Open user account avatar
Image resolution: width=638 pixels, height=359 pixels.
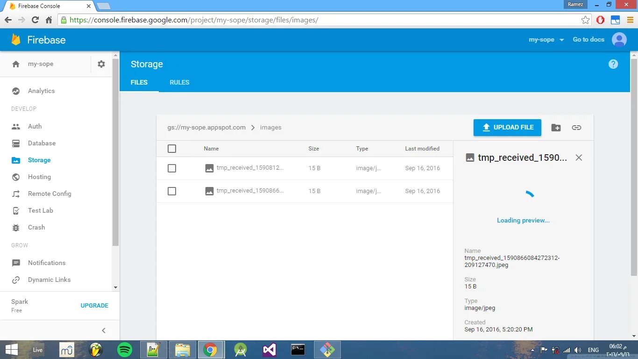[x=619, y=40]
